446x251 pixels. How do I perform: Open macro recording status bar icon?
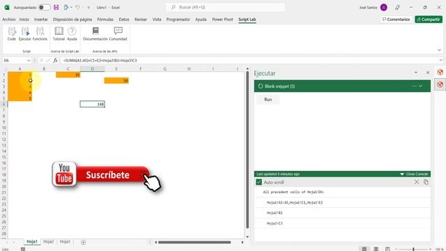click(23, 249)
